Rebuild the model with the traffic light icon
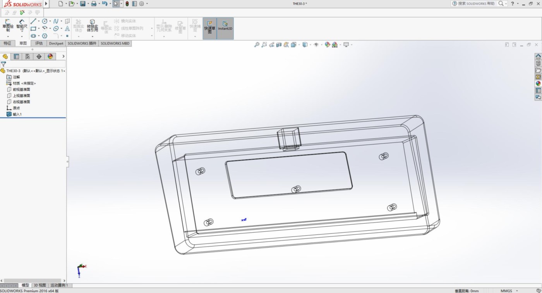Screen dimensions: 542x293 pos(127,3)
